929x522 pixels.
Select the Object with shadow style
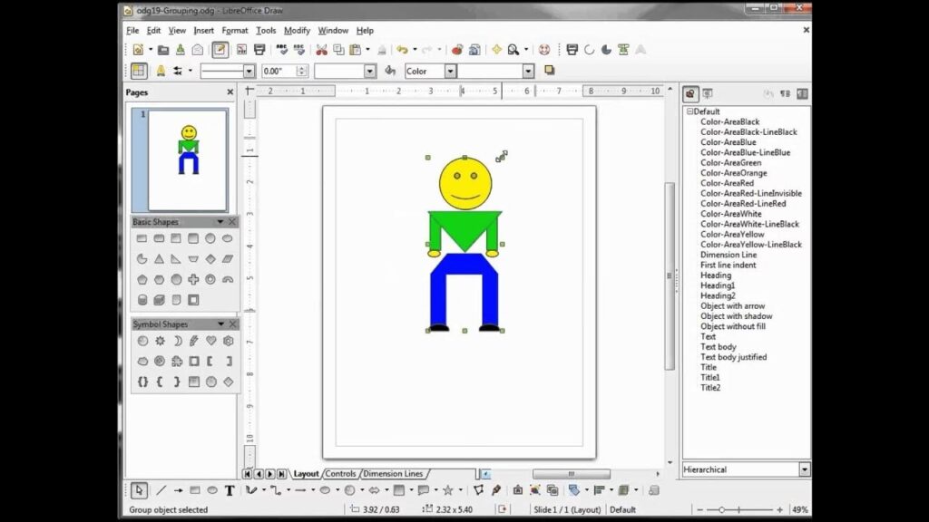(x=736, y=316)
